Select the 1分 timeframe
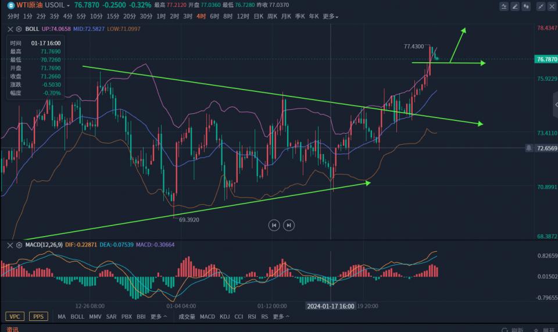This screenshot has width=558, height=332. pos(28,16)
